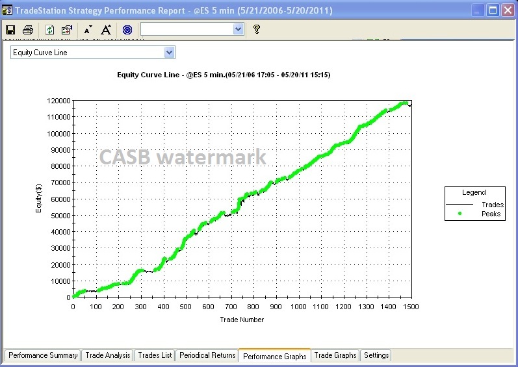The height and width of the screenshot is (367, 518).
Task: Open report properties settings icon
Action: coord(67,30)
